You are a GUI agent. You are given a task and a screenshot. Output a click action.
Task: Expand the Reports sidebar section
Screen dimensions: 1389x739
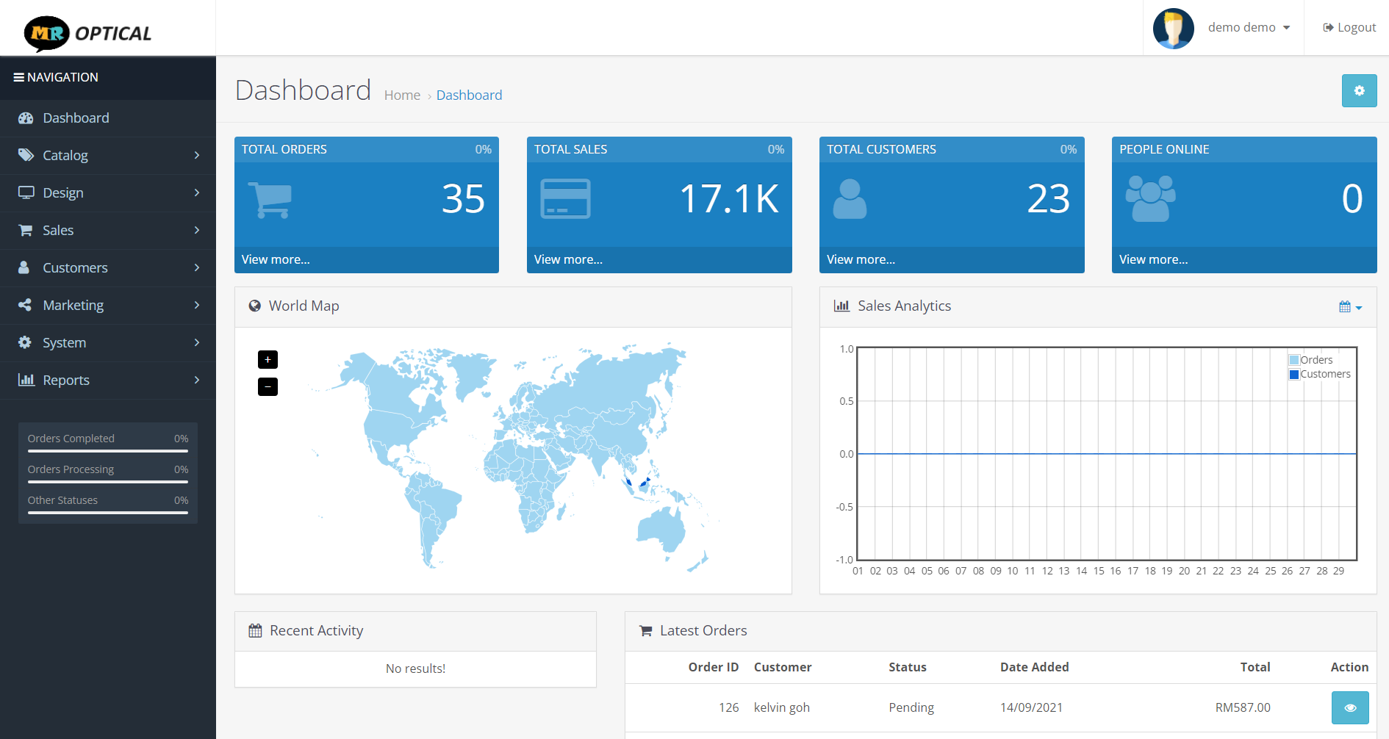pyautogui.click(x=108, y=381)
